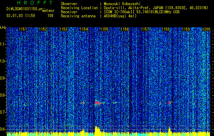Click the 1151 time marker
Screen dimensions: 214x136
tap(23, 29)
